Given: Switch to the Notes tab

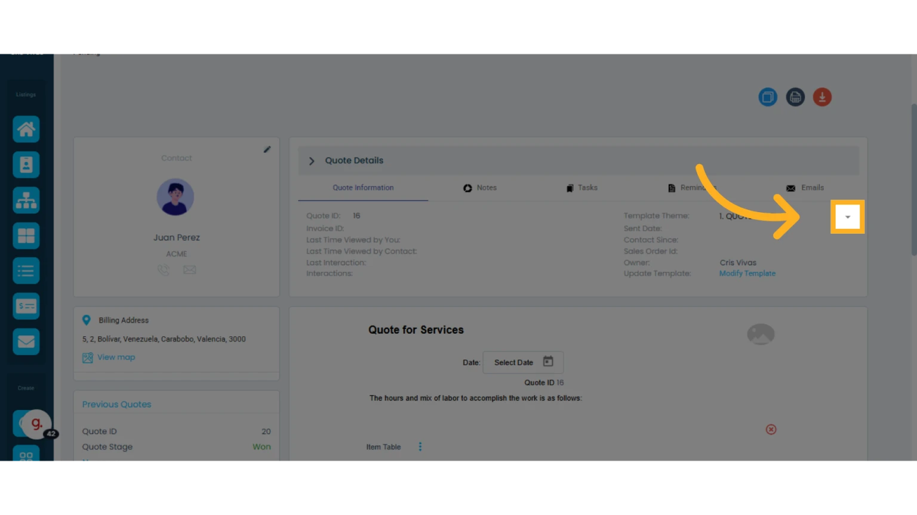Looking at the screenshot, I should [480, 188].
